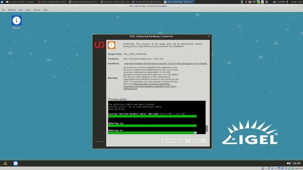Open the Input menu in VirtualBox
This screenshot has height=170, width=303.
click(x=28, y=10)
